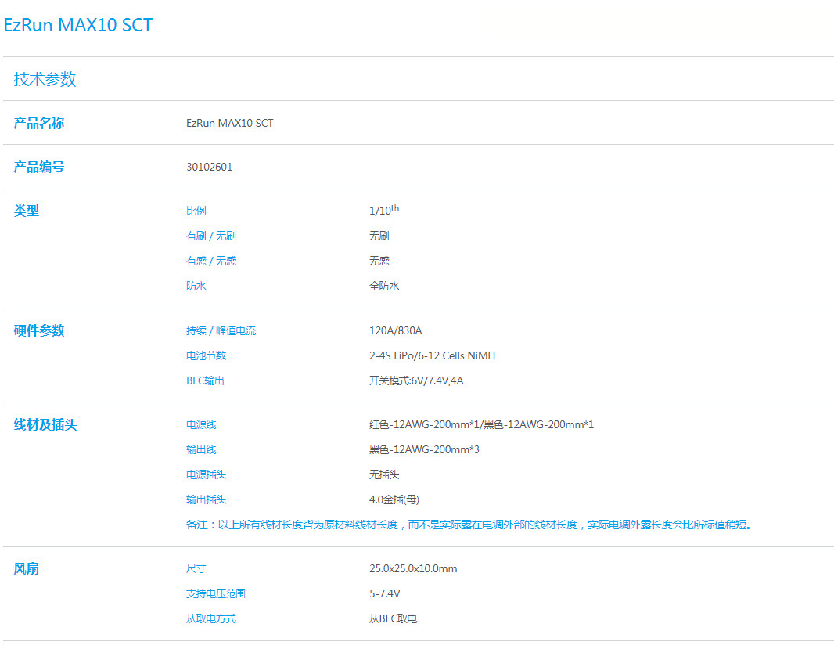Select the 无感 value

pos(379,261)
